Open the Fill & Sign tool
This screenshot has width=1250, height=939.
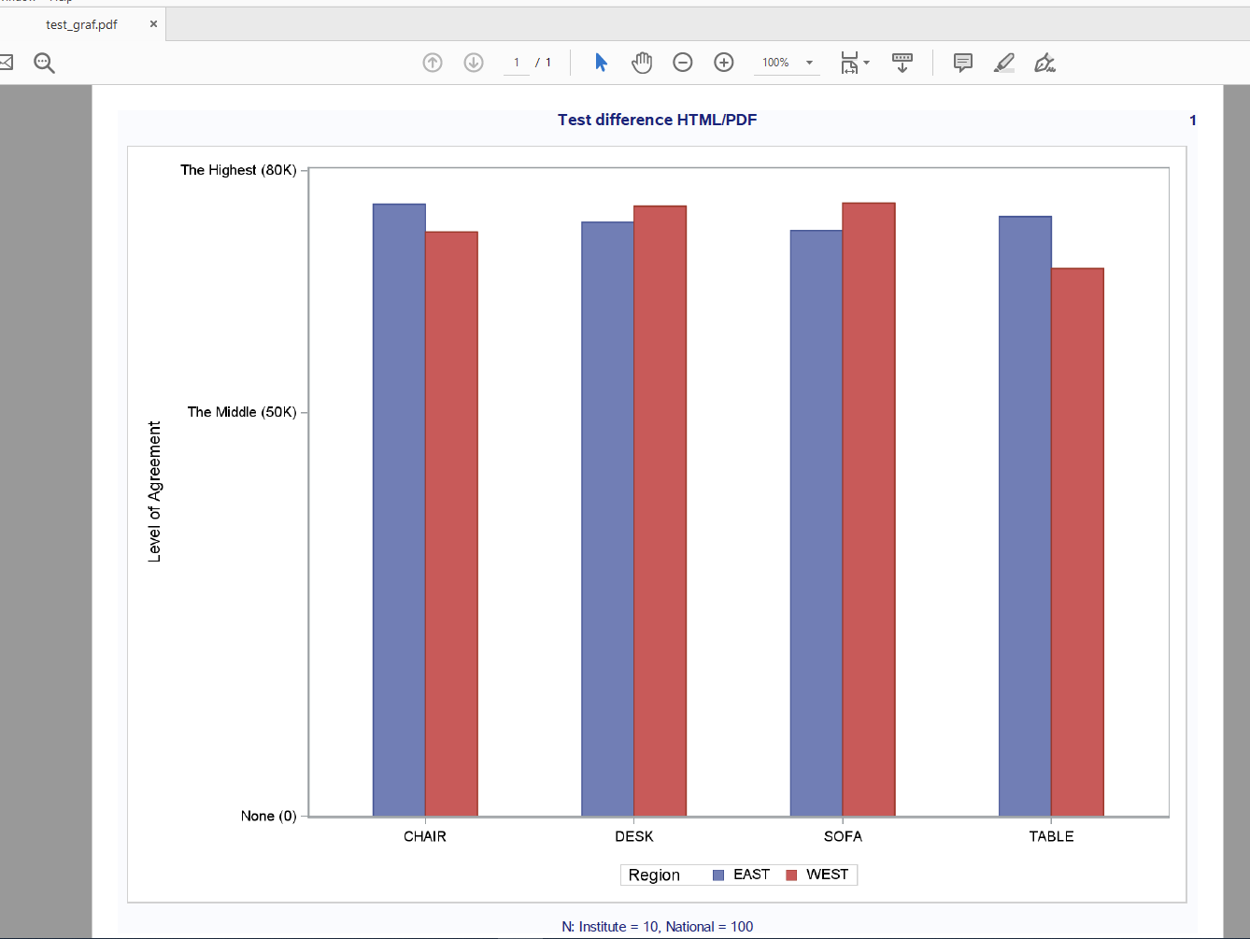1045,63
